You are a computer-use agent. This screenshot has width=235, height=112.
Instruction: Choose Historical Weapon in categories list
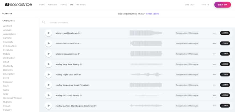coord(13,98)
